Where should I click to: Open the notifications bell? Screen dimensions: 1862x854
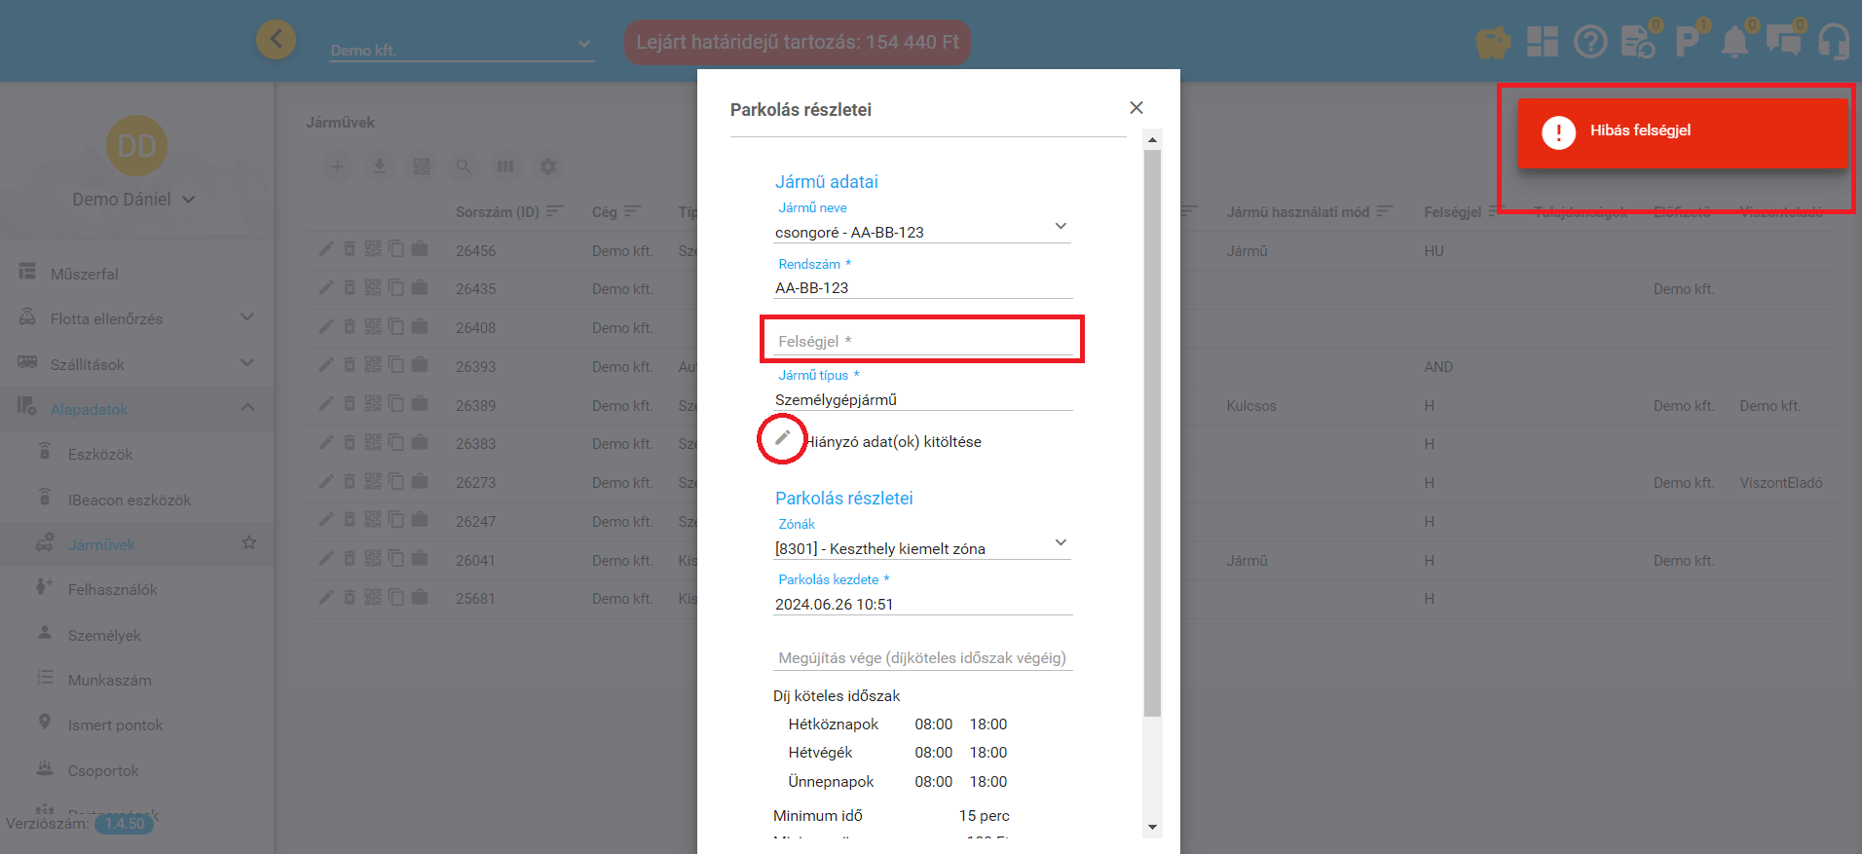[1734, 42]
